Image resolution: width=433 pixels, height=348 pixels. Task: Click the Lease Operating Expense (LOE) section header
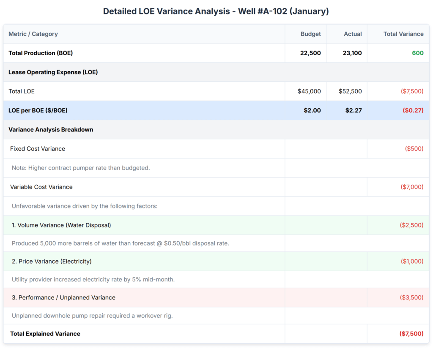[53, 72]
